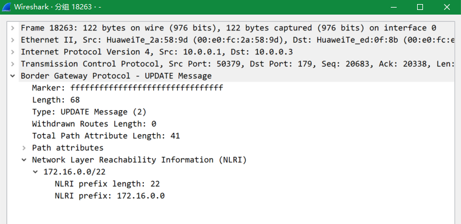Expand Internet Protocol Version 4 details
461x224 pixels.
click(12, 52)
